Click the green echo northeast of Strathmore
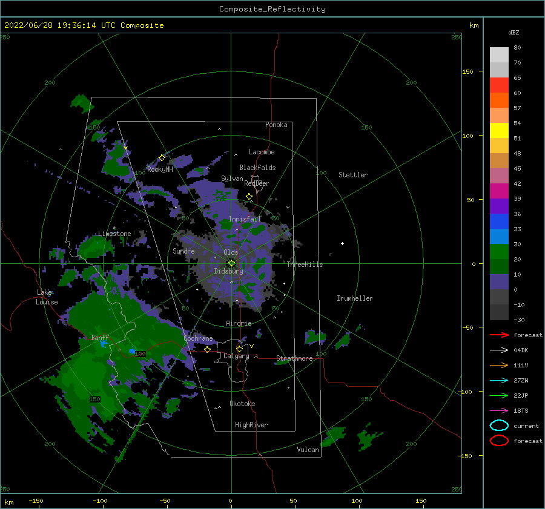Image resolution: width=545 pixels, height=509 pixels. point(315,337)
